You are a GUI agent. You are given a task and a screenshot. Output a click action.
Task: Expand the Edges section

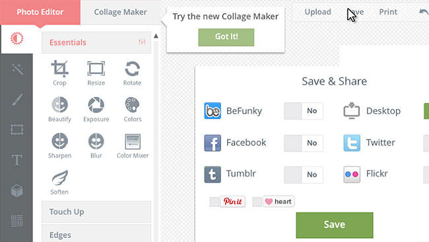[96, 234]
